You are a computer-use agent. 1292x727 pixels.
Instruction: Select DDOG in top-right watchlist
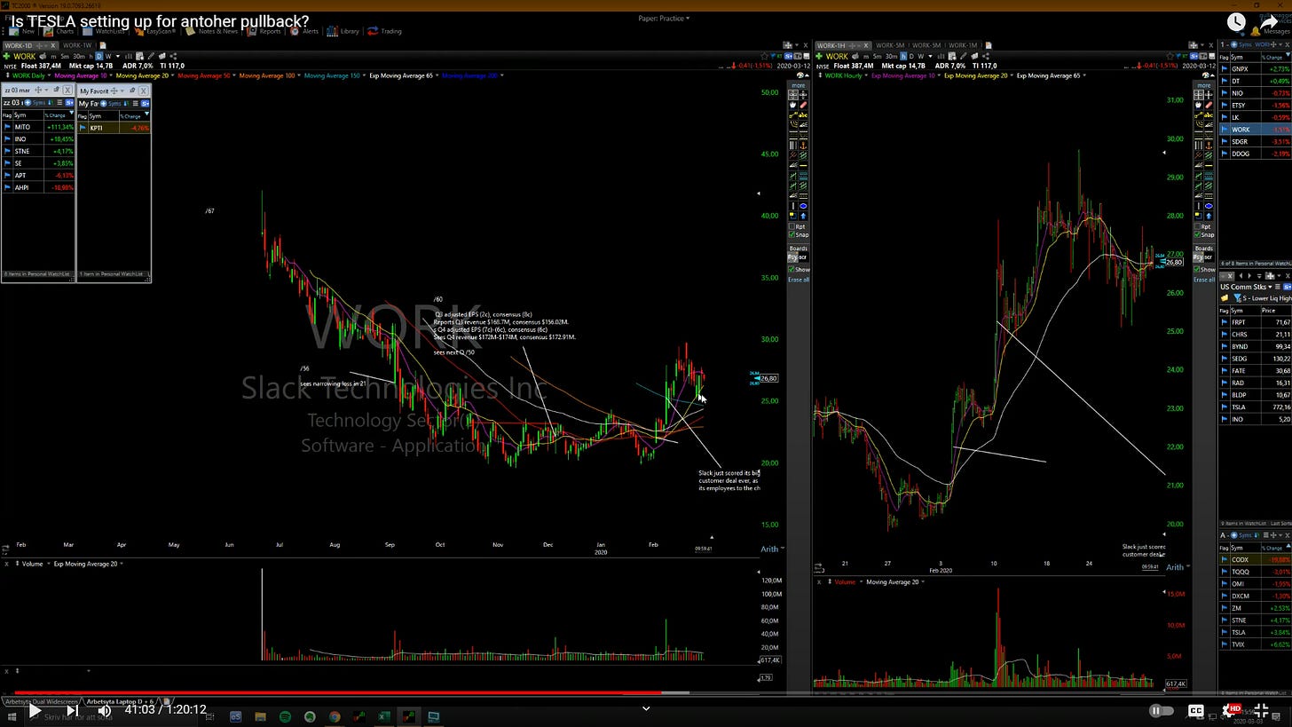(x=1256, y=154)
